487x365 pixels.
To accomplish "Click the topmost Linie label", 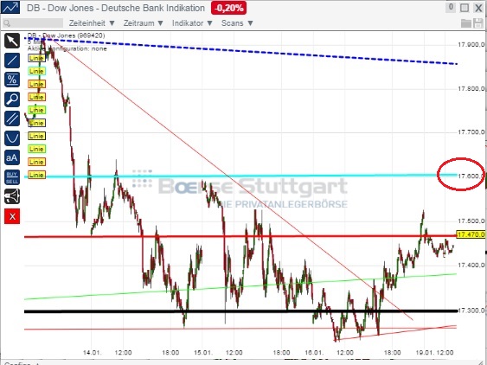I will (x=36, y=58).
